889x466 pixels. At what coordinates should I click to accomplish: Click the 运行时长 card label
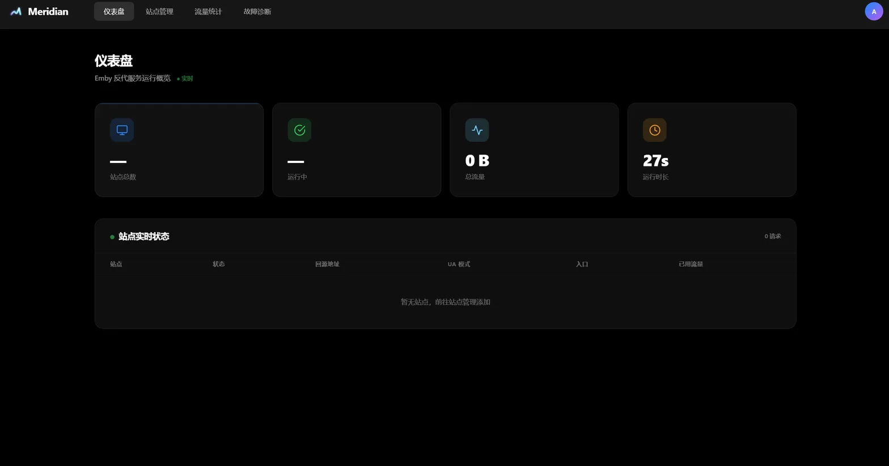tap(655, 177)
